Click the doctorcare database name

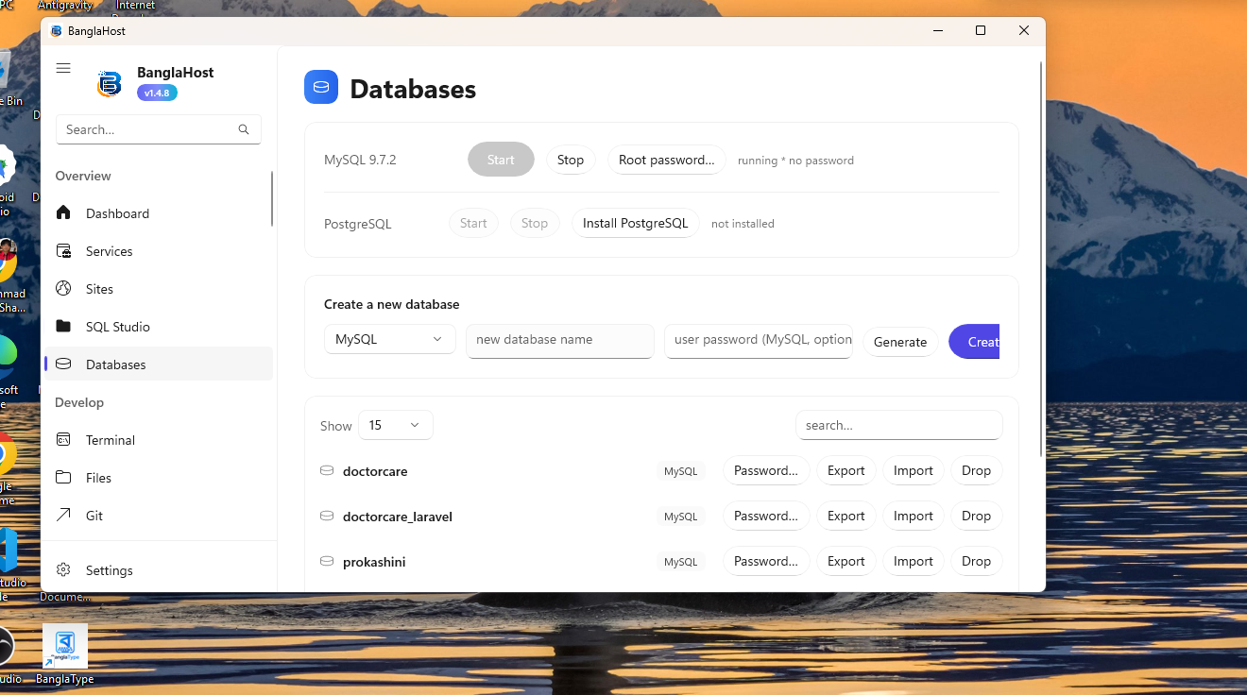pyautogui.click(x=375, y=471)
